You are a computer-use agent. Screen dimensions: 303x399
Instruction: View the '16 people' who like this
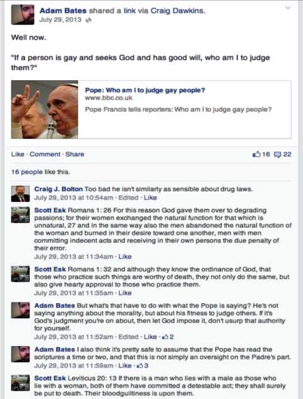27,172
